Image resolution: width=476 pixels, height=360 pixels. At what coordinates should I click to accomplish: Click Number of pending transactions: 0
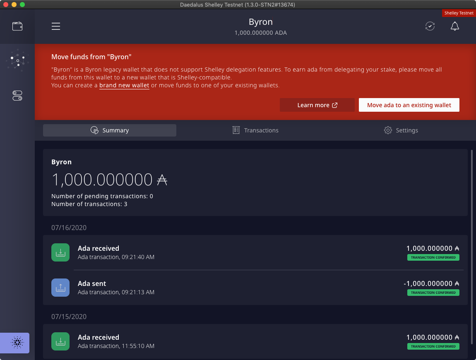tap(102, 196)
